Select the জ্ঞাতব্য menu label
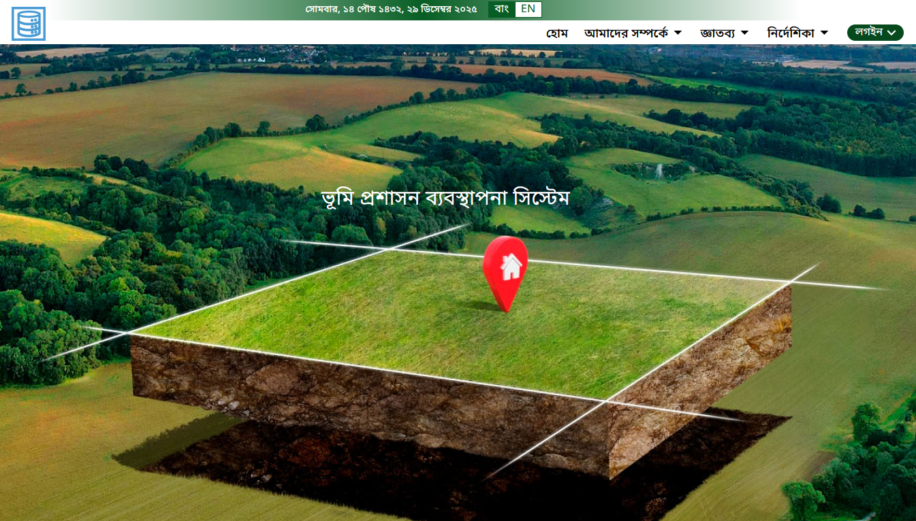 (718, 33)
